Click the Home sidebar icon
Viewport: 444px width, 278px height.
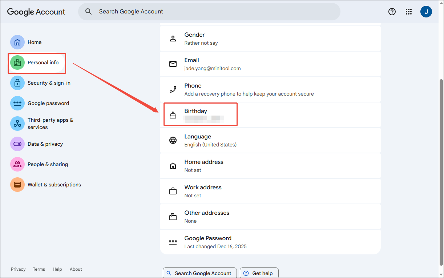pyautogui.click(x=17, y=42)
